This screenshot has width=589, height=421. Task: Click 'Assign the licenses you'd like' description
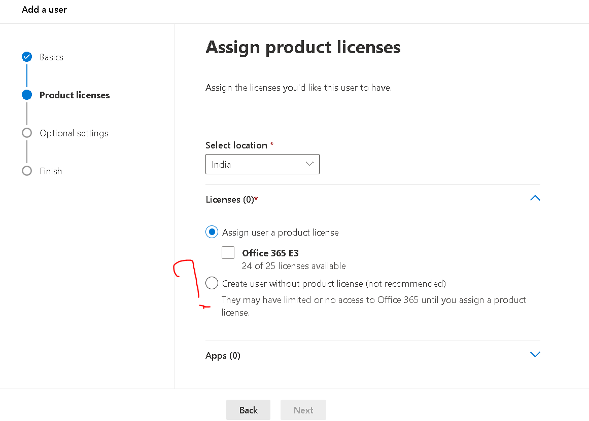[x=299, y=88]
